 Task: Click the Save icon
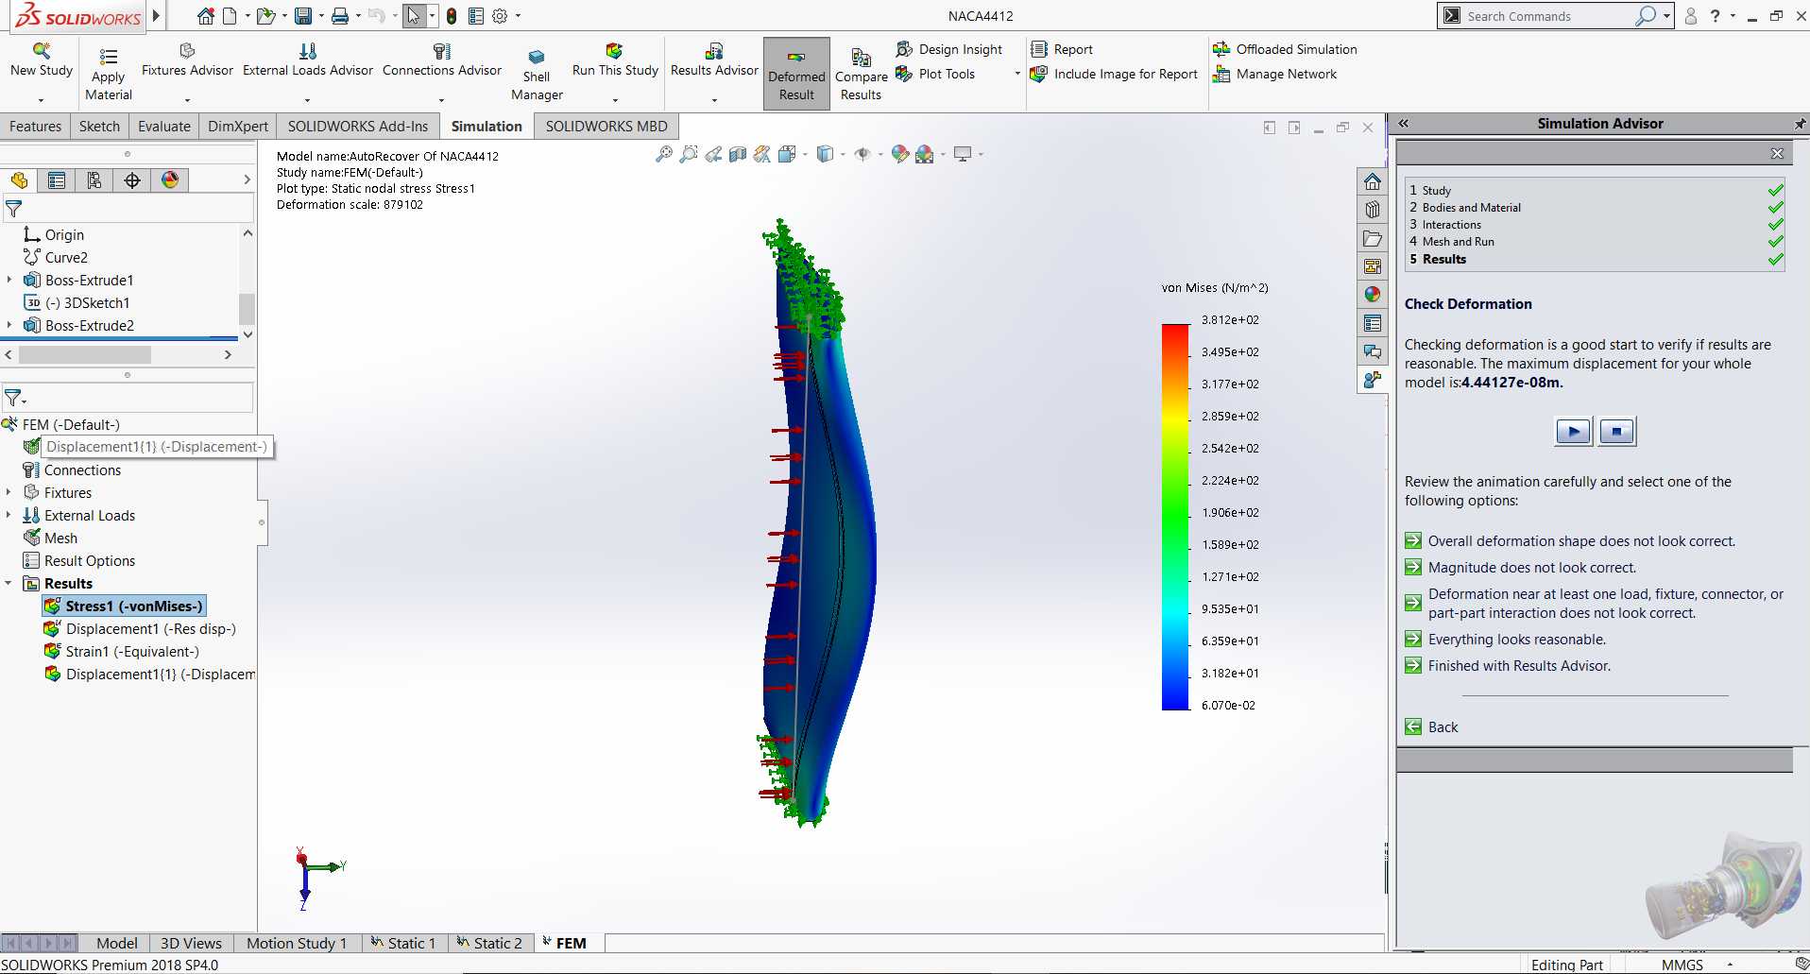click(x=303, y=16)
